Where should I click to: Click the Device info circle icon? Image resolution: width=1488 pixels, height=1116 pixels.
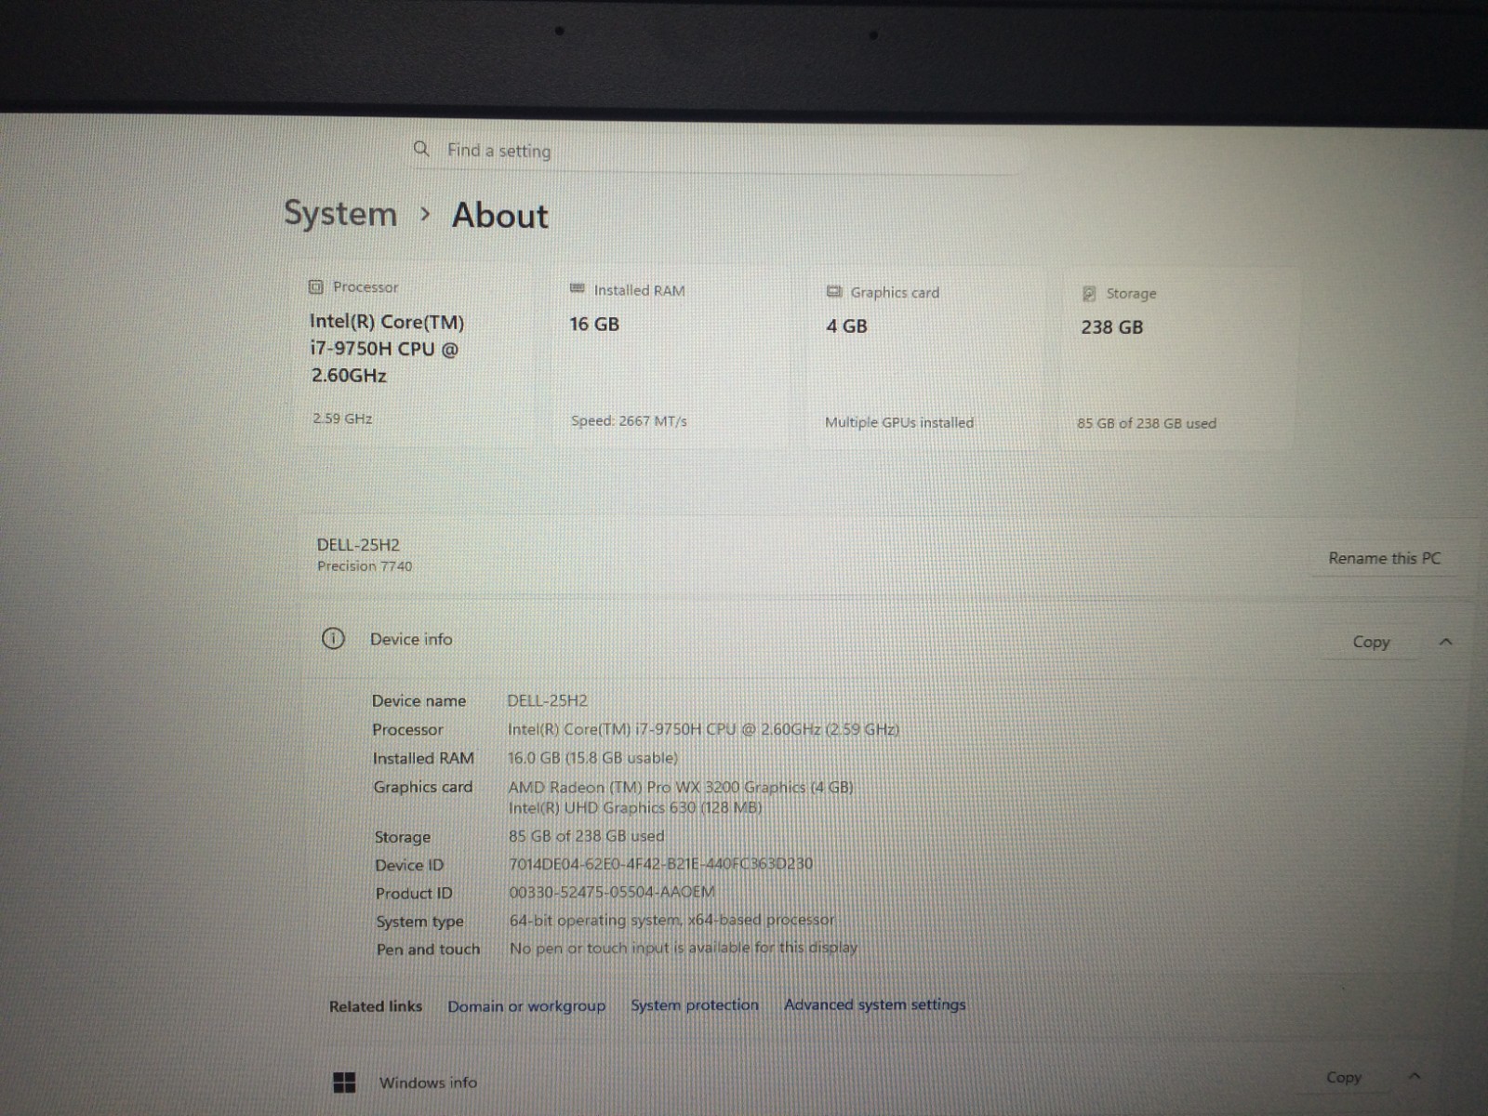pyautogui.click(x=333, y=639)
